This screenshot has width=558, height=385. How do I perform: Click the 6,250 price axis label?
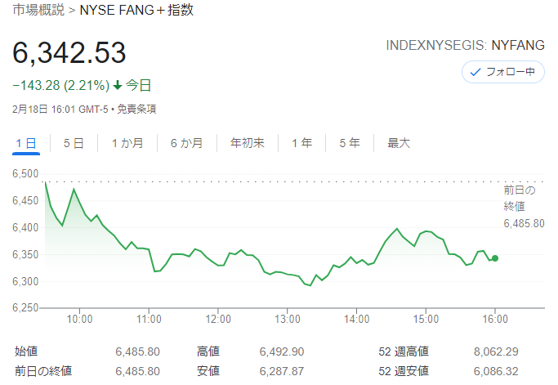pos(25,307)
